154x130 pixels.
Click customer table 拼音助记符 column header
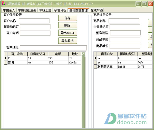coord(38,54)
